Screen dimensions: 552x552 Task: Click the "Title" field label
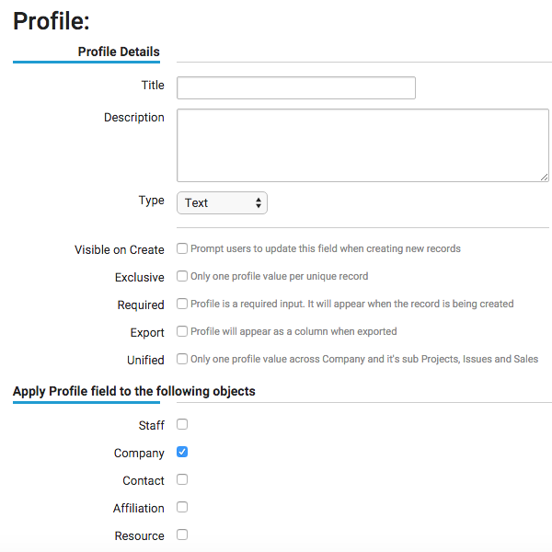click(x=153, y=86)
